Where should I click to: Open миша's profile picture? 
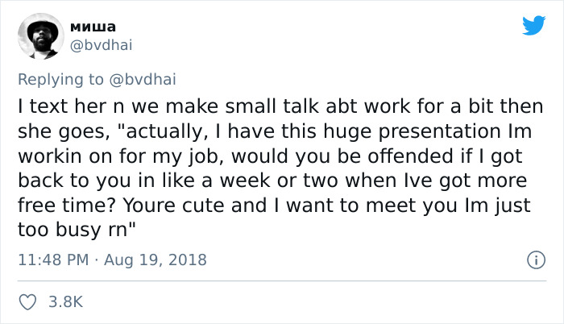coord(39,36)
